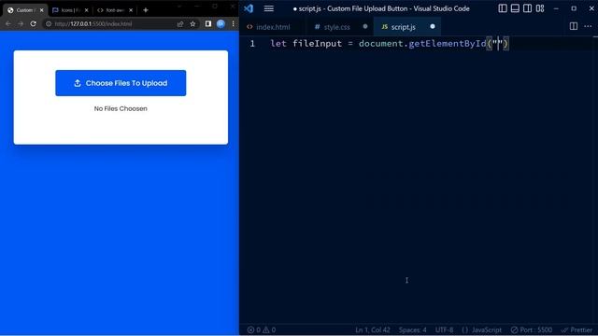Change indentation via Spaces: 4
The image size is (598, 336).
(413, 329)
